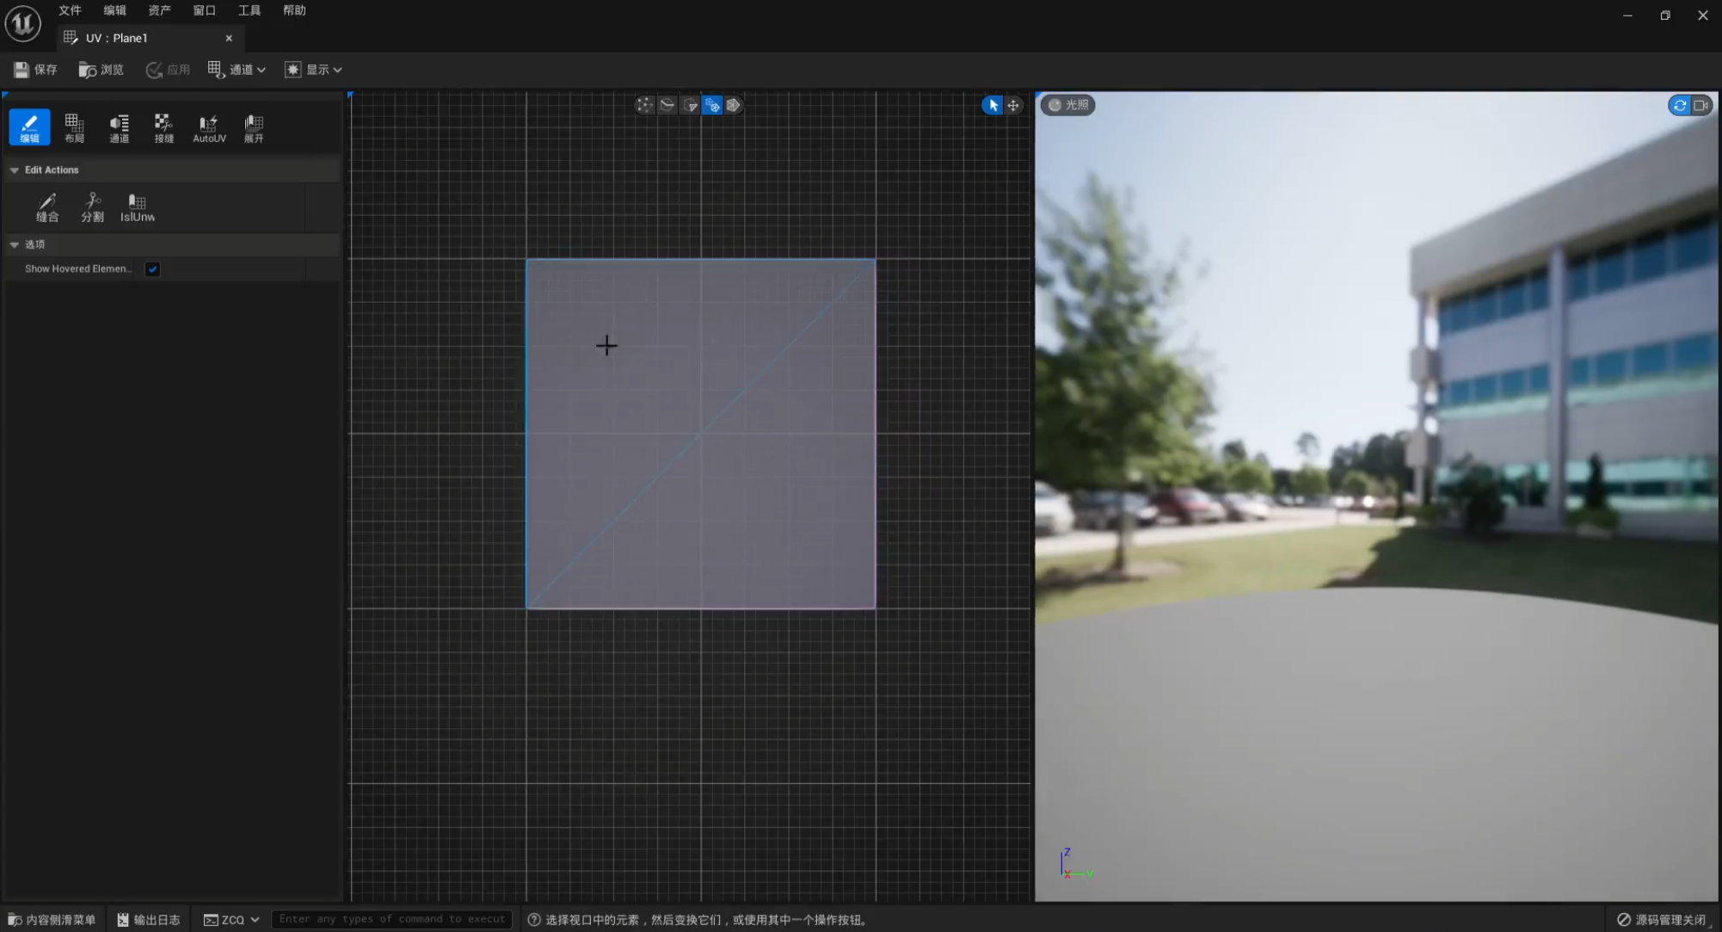The height and width of the screenshot is (932, 1722).
Task: Collapse the Edit Actions section
Action: point(15,170)
